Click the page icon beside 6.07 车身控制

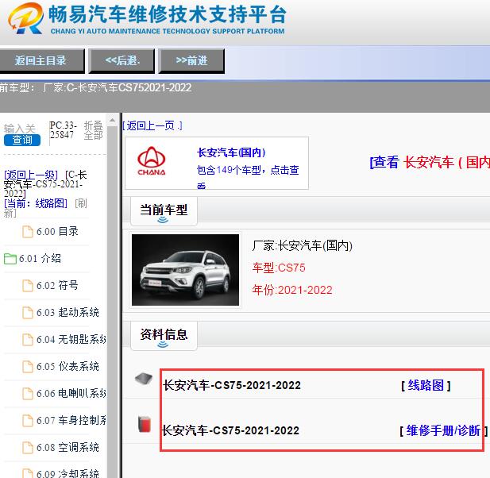[x=28, y=421]
